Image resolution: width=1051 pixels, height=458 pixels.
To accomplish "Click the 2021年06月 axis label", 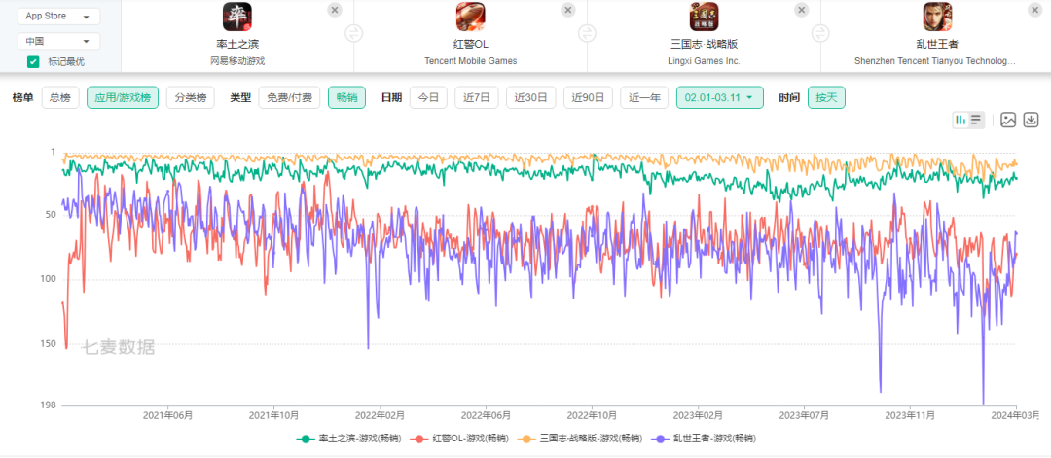I will [x=168, y=415].
